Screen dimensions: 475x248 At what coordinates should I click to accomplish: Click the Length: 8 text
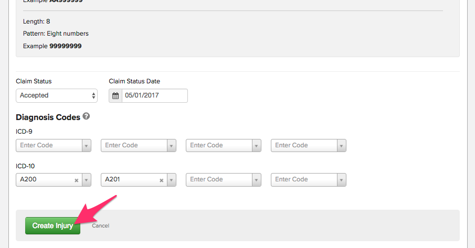(x=36, y=21)
